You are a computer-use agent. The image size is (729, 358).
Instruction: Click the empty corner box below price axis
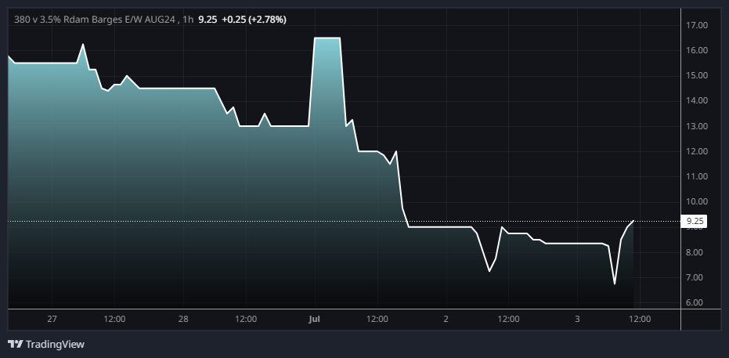(701, 320)
